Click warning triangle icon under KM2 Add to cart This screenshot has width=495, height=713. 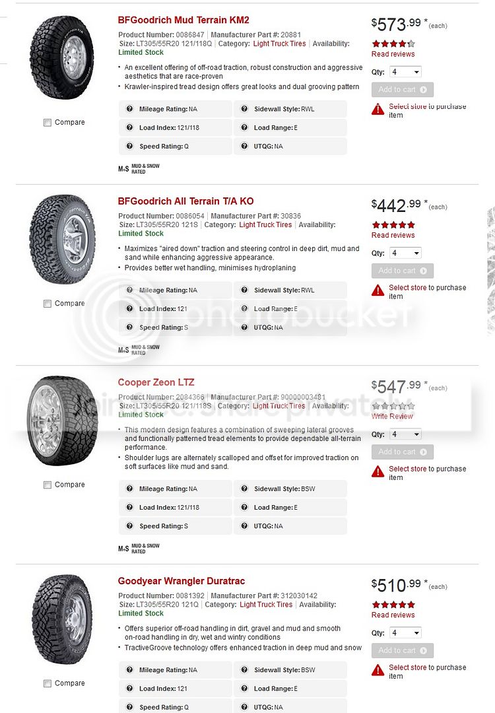(378, 109)
